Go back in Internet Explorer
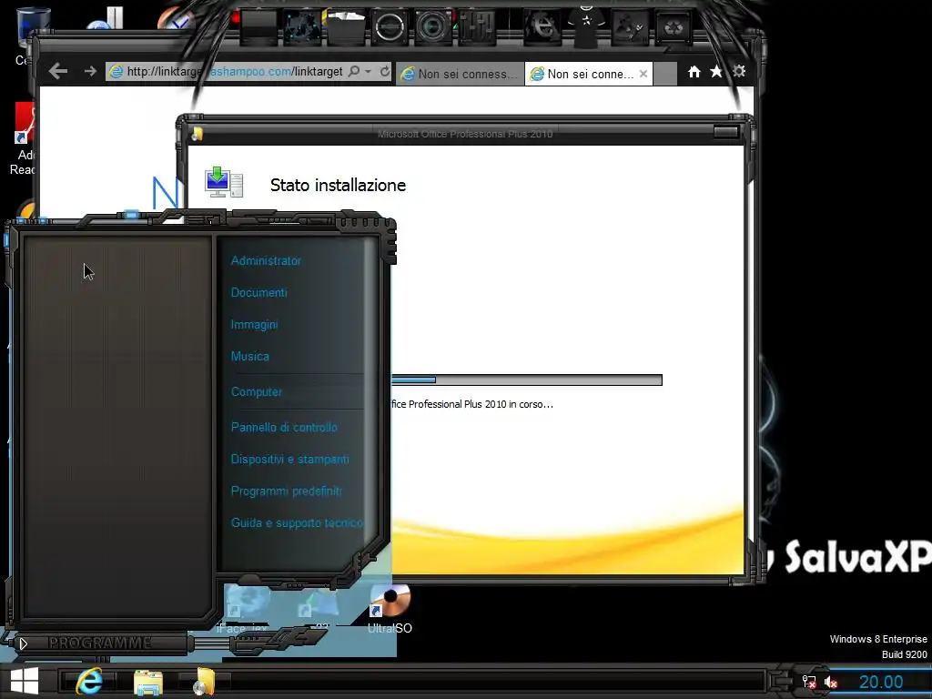Screen dimensions: 932x699 [x=58, y=72]
